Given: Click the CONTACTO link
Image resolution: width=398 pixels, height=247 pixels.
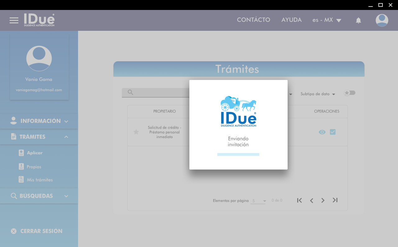Looking at the screenshot, I should tap(253, 20).
